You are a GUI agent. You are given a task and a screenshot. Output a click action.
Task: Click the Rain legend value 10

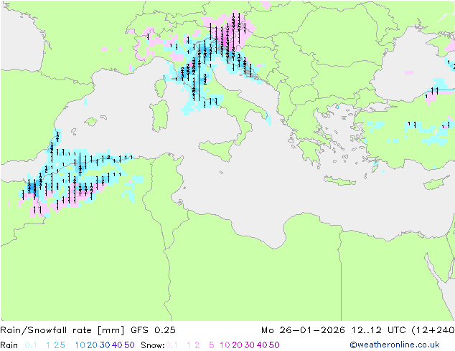pyautogui.click(x=80, y=345)
